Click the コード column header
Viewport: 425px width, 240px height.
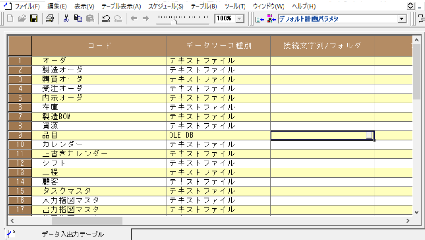click(x=99, y=46)
